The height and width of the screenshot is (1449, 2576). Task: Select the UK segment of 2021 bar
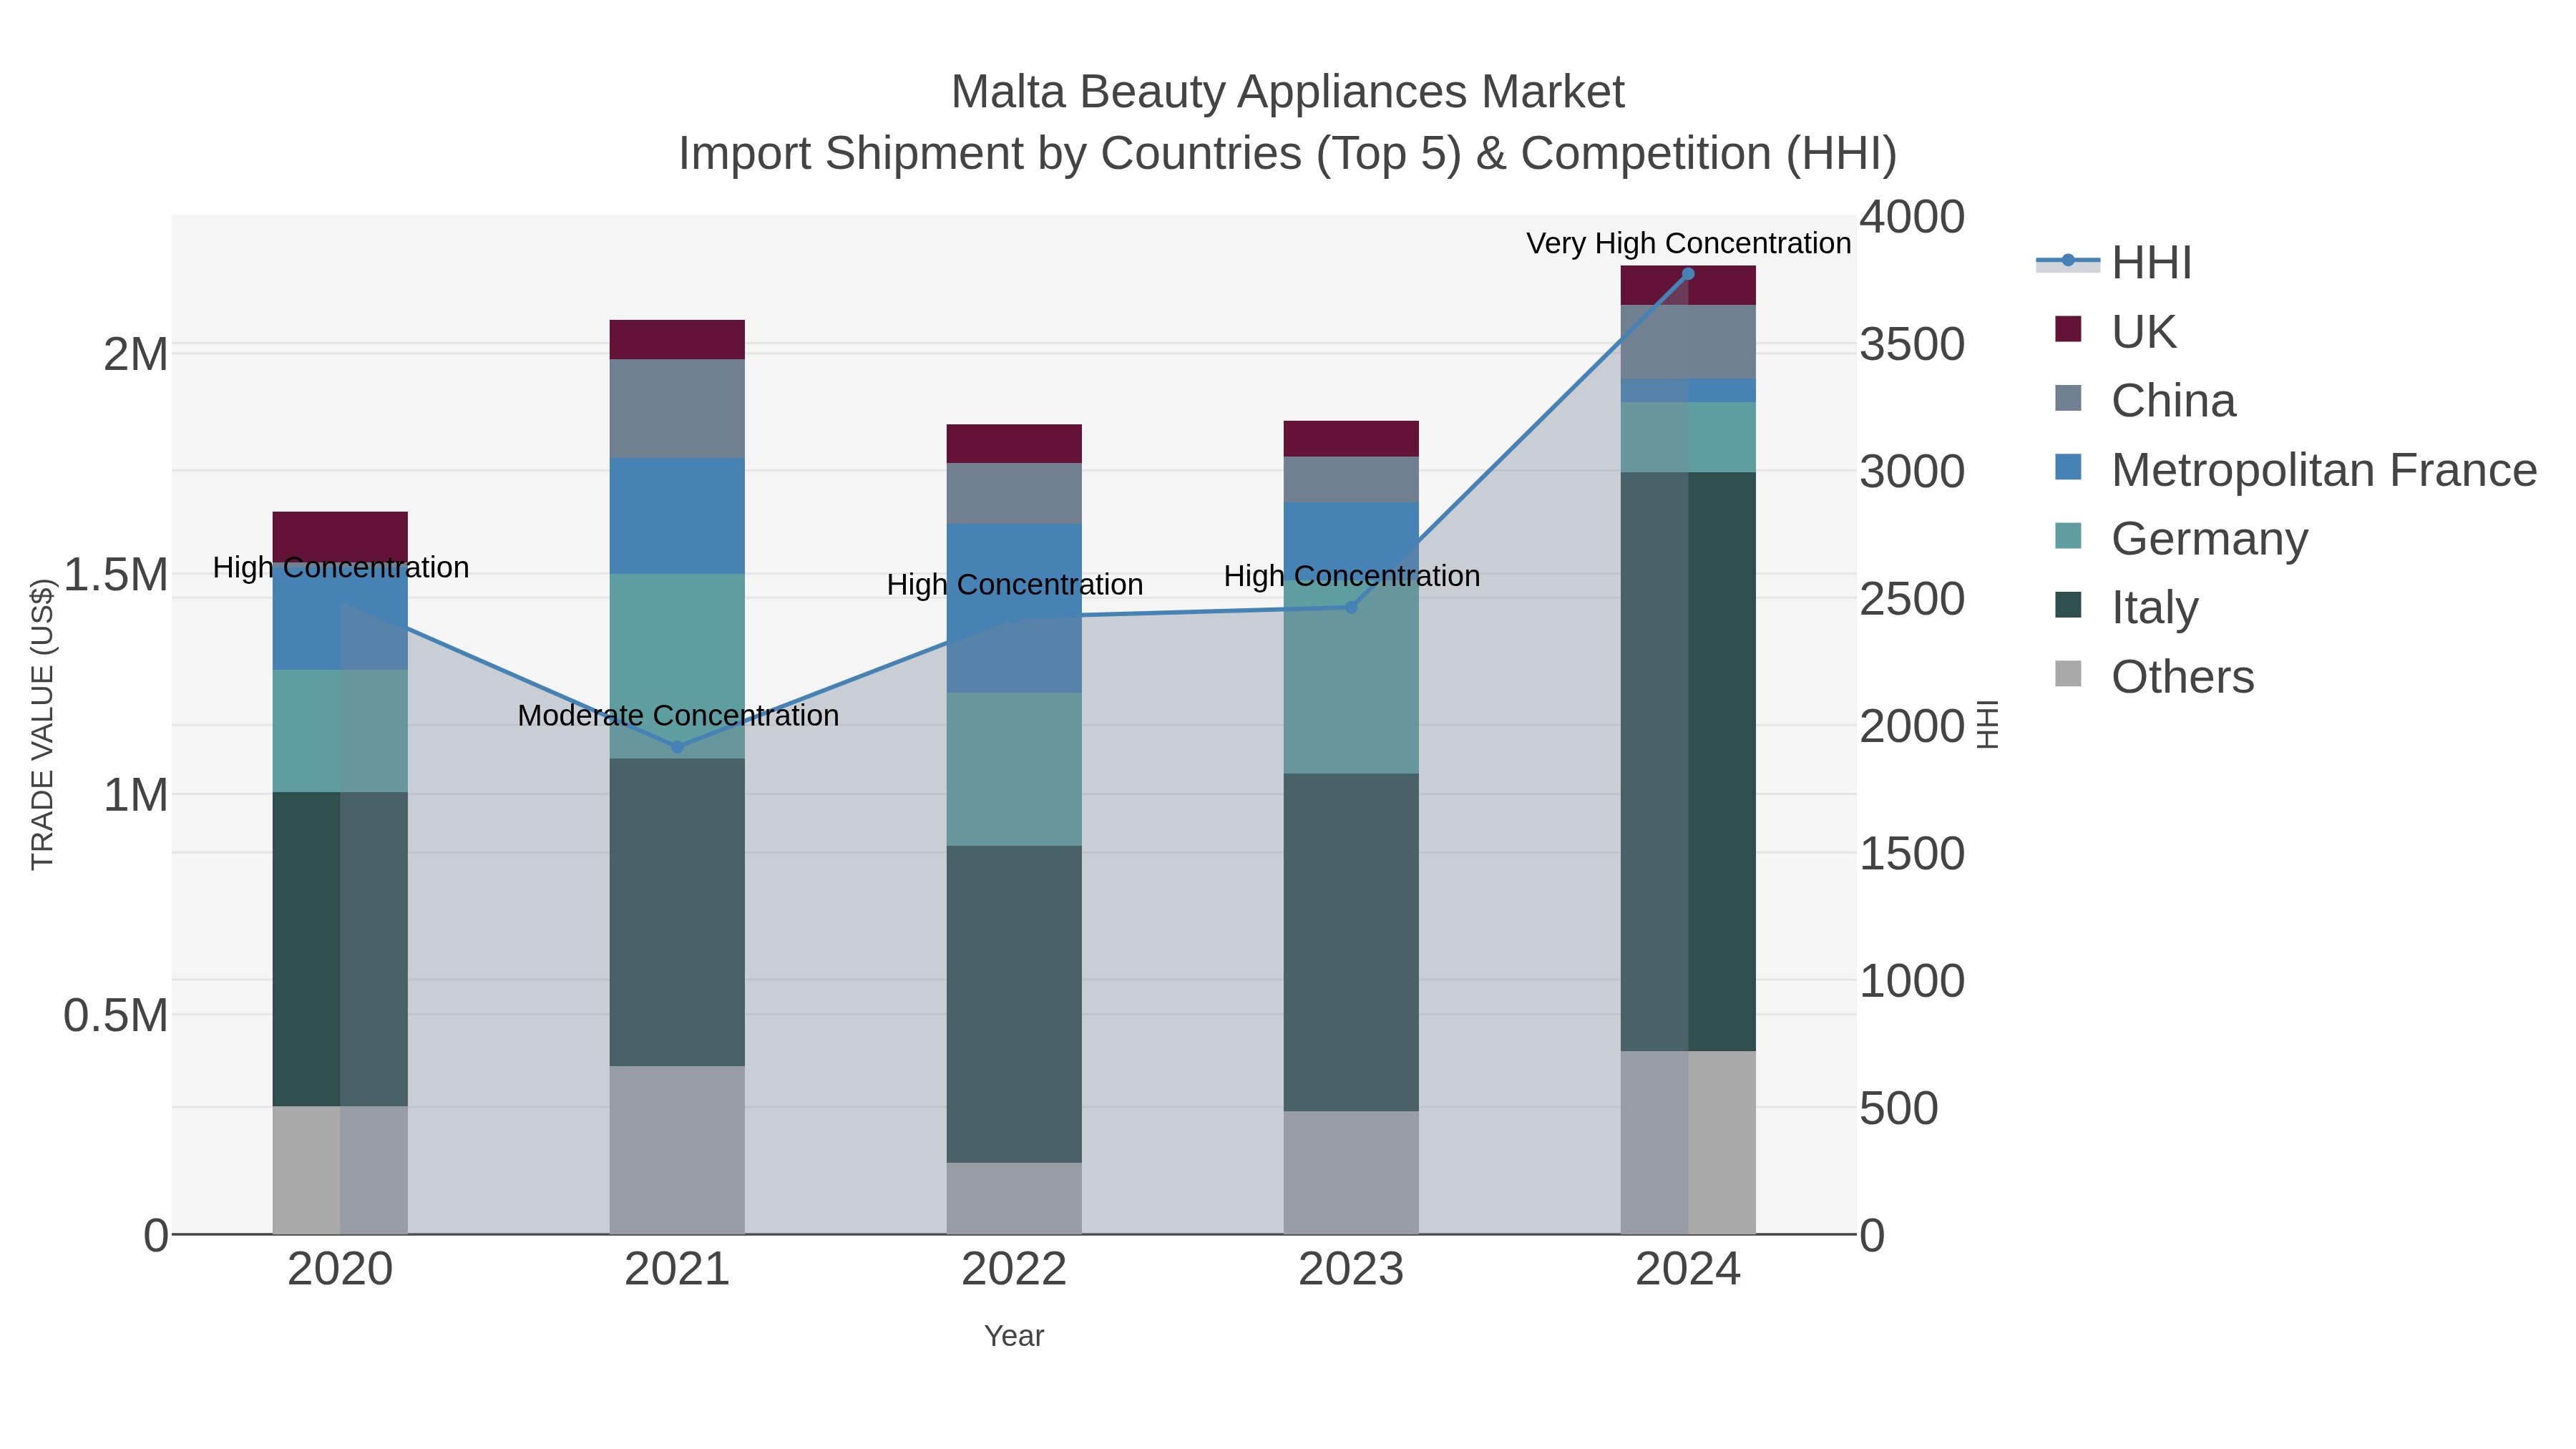point(677,340)
